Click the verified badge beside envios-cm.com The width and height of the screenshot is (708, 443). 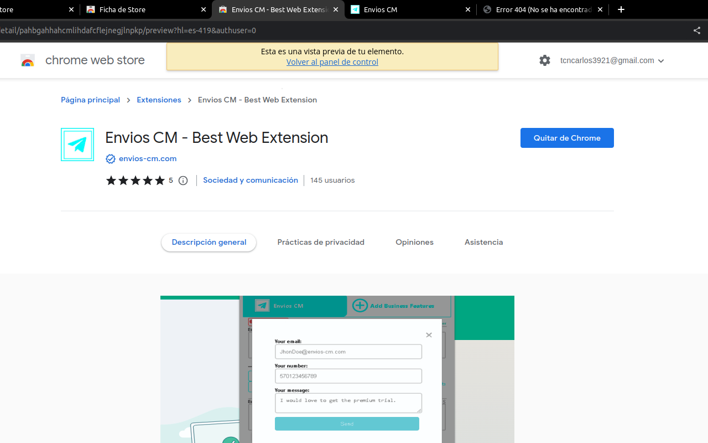point(111,158)
